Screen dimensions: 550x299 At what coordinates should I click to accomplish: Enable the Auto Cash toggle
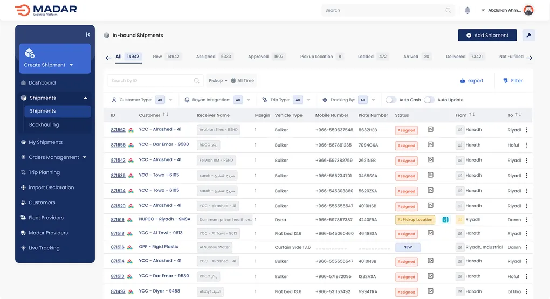[391, 100]
